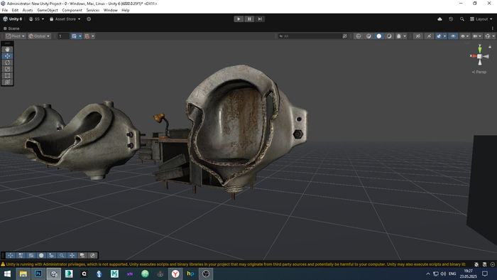The image size is (497, 280).
Task: Open the scene camera settings dropdown
Action: click(477, 36)
